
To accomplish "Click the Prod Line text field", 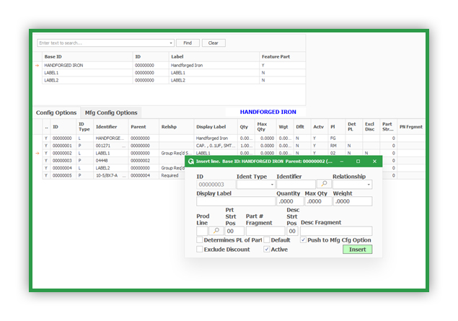I will point(202,231).
